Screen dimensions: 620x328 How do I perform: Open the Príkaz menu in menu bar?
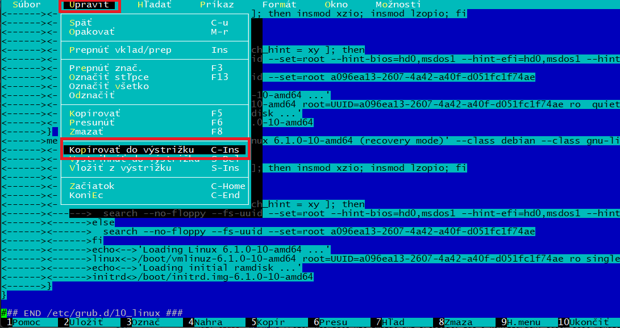pos(217,5)
